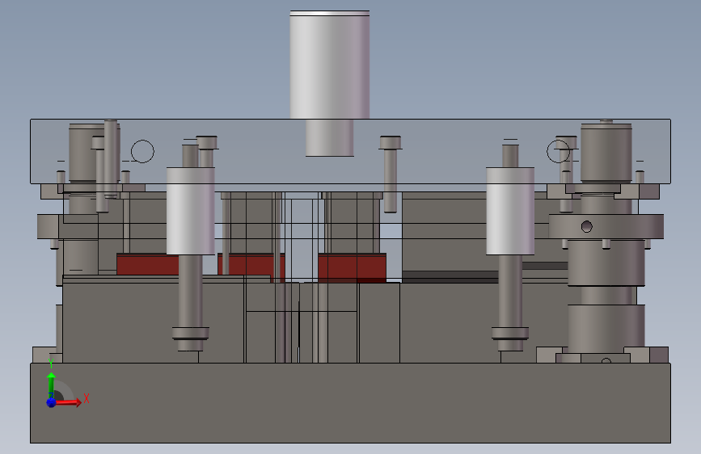701x454 pixels.
Task: Click the blue Z axis dot of the triad
Action: pos(51,402)
